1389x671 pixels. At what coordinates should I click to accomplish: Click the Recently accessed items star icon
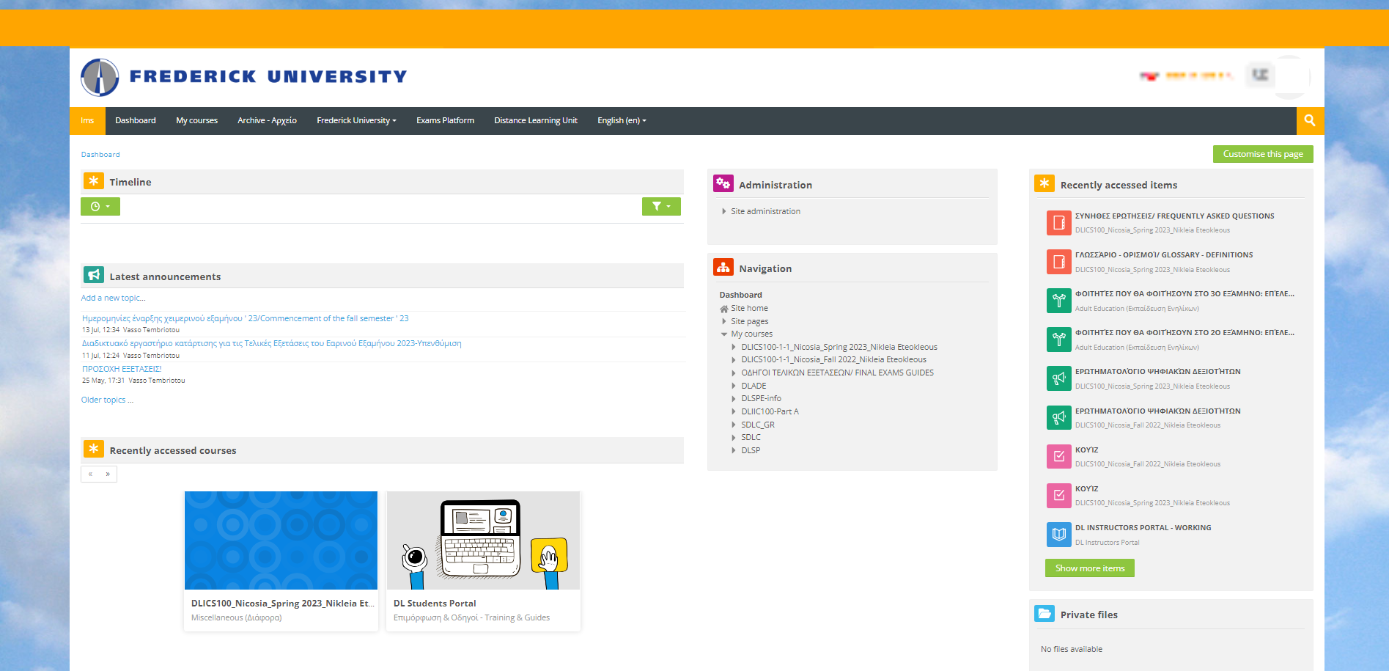(1044, 183)
